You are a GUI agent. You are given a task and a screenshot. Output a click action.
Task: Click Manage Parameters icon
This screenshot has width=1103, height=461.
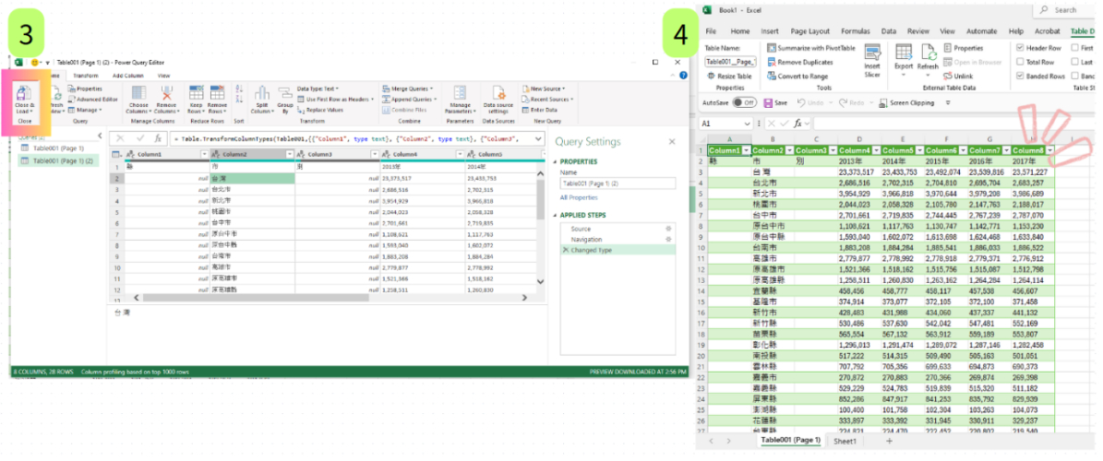(460, 99)
